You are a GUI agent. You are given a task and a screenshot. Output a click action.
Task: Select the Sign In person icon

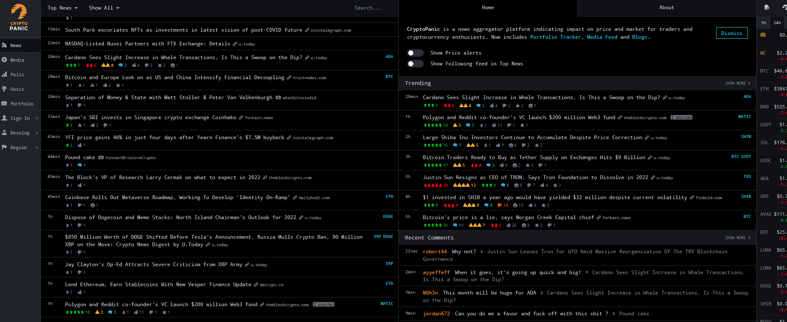tap(5, 118)
